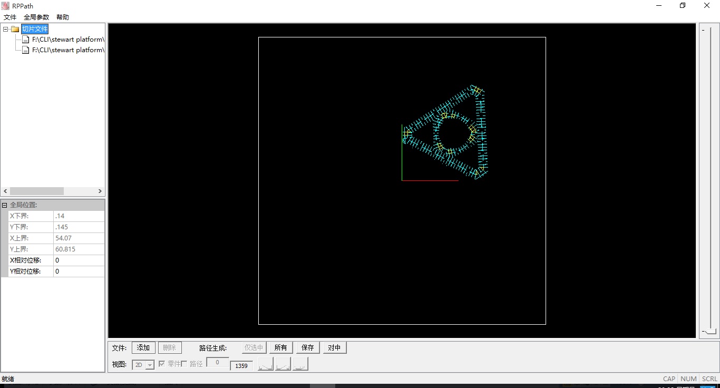
Task: Click the X相对位移 value field
Action: (x=79, y=260)
